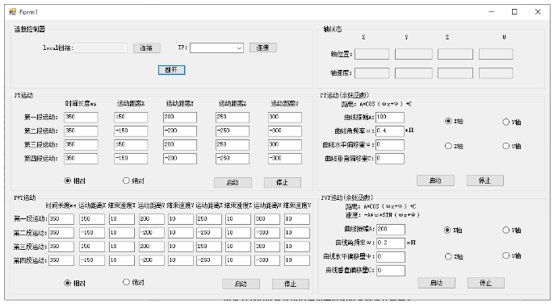Viewport: 558px width, 307px height.
Task: Click 曲线振幅A field with value 100
Action: [x=390, y=117]
